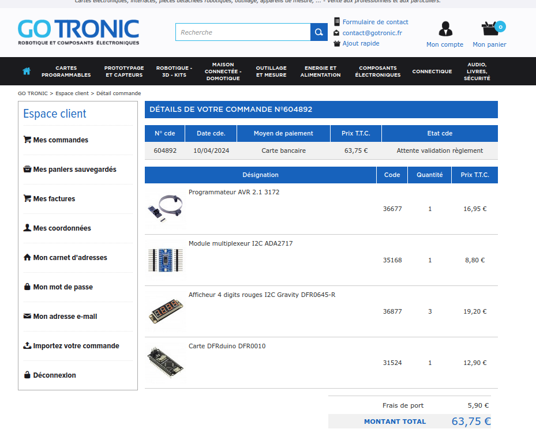This screenshot has width=536, height=444.
Task: Click Programmateur AVR product thumbnail
Action: [x=165, y=208]
